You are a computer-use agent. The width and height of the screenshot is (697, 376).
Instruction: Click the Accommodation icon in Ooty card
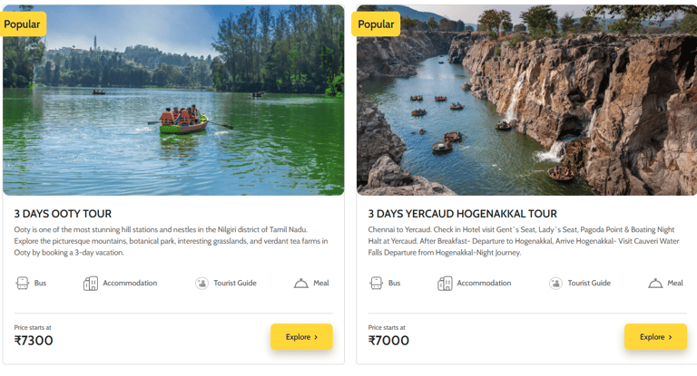91,284
